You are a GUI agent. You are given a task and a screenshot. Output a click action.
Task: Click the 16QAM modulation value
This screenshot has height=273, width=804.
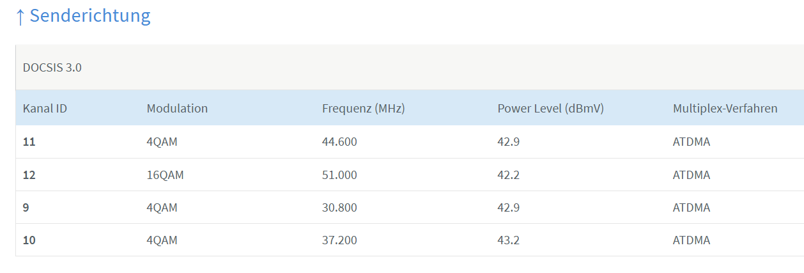tap(166, 175)
